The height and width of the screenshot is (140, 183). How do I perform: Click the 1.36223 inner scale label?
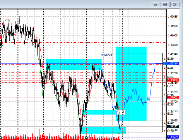click(x=169, y=114)
